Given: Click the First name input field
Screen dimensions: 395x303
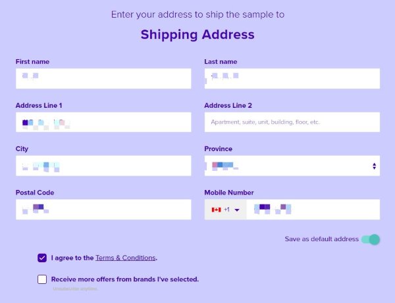Looking at the screenshot, I should (x=103, y=78).
